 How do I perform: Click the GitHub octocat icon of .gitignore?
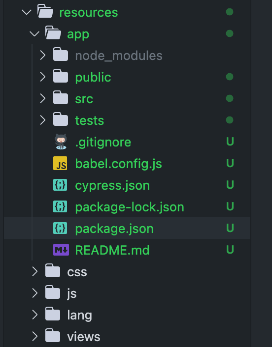(x=61, y=142)
